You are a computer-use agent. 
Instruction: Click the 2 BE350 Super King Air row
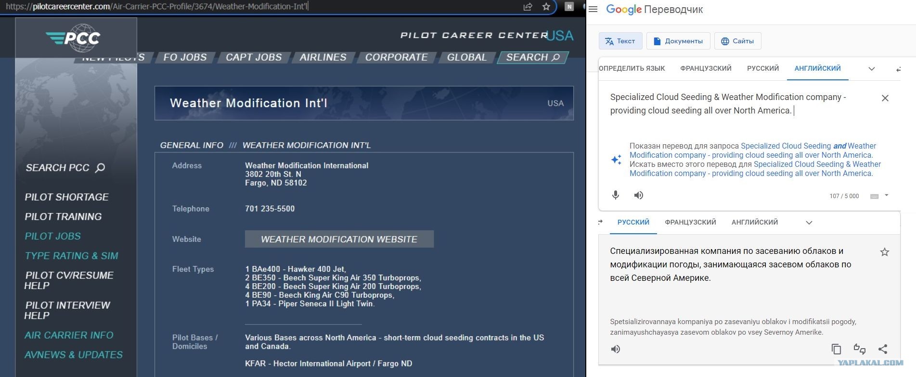333,278
